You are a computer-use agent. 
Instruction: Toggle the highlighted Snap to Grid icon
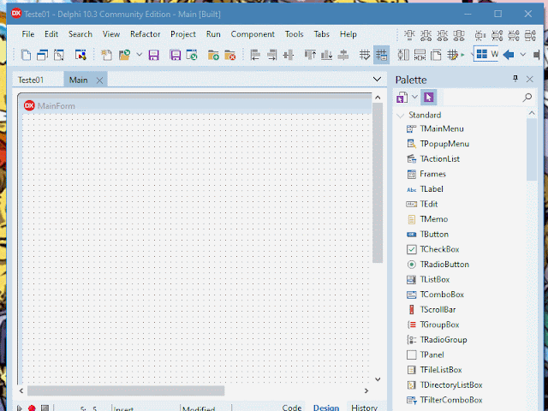381,55
